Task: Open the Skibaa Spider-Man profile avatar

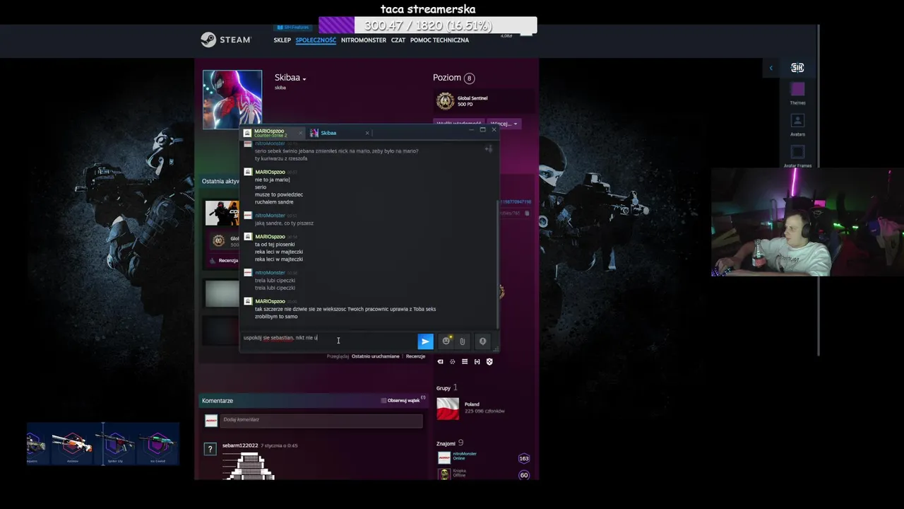Action: pos(232,99)
